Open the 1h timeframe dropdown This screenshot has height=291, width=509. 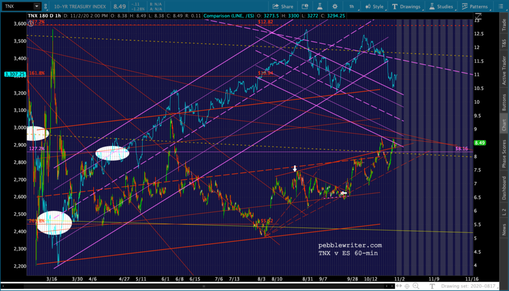tap(352, 6)
